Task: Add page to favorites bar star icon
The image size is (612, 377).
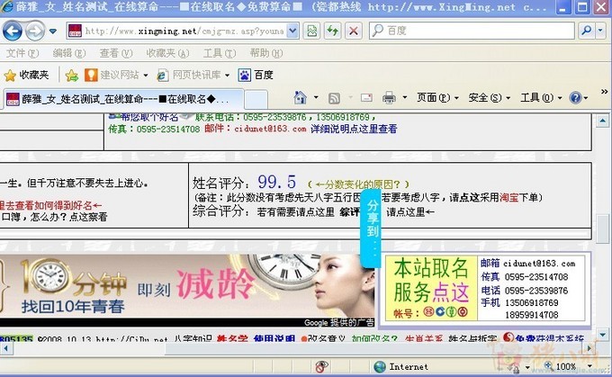Action: pos(72,76)
